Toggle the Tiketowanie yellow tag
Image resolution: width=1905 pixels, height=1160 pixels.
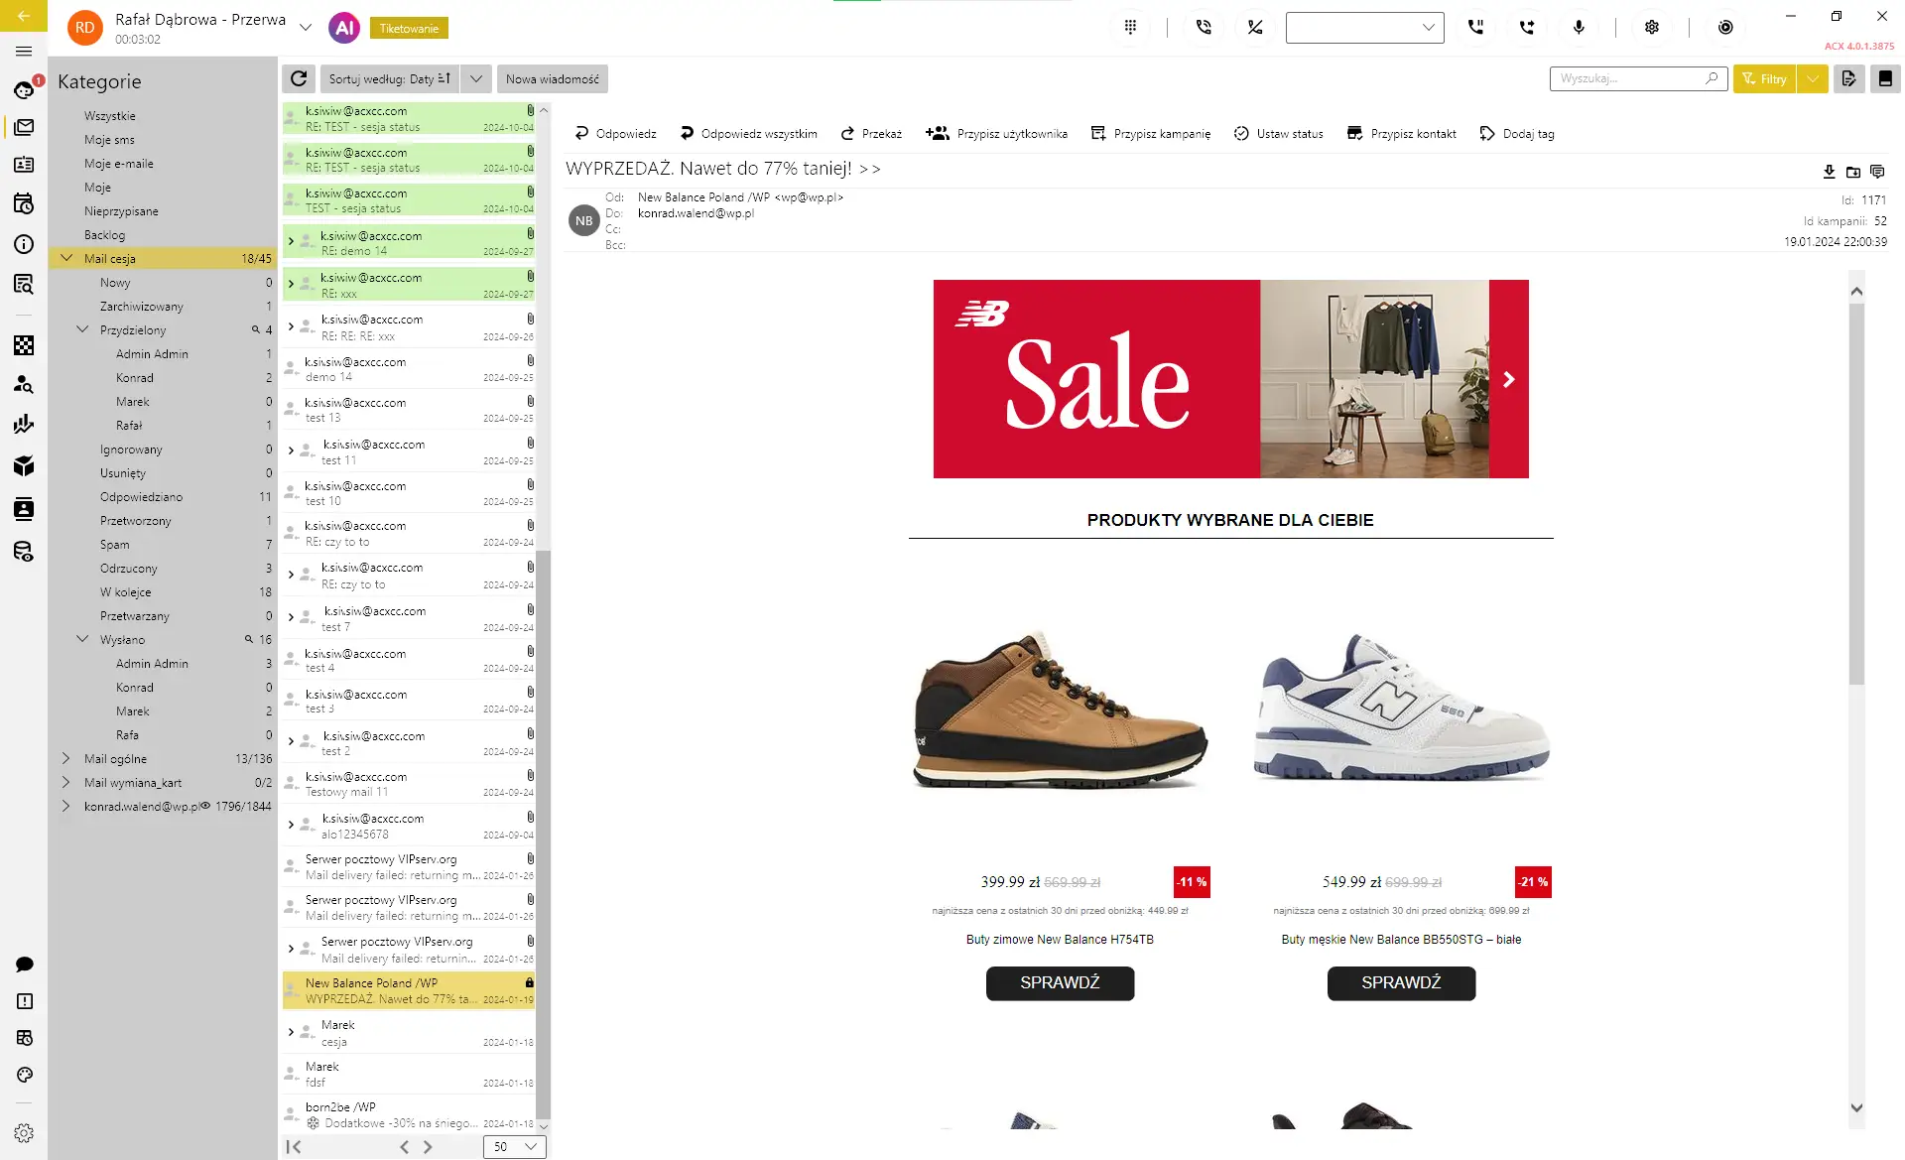(x=409, y=28)
